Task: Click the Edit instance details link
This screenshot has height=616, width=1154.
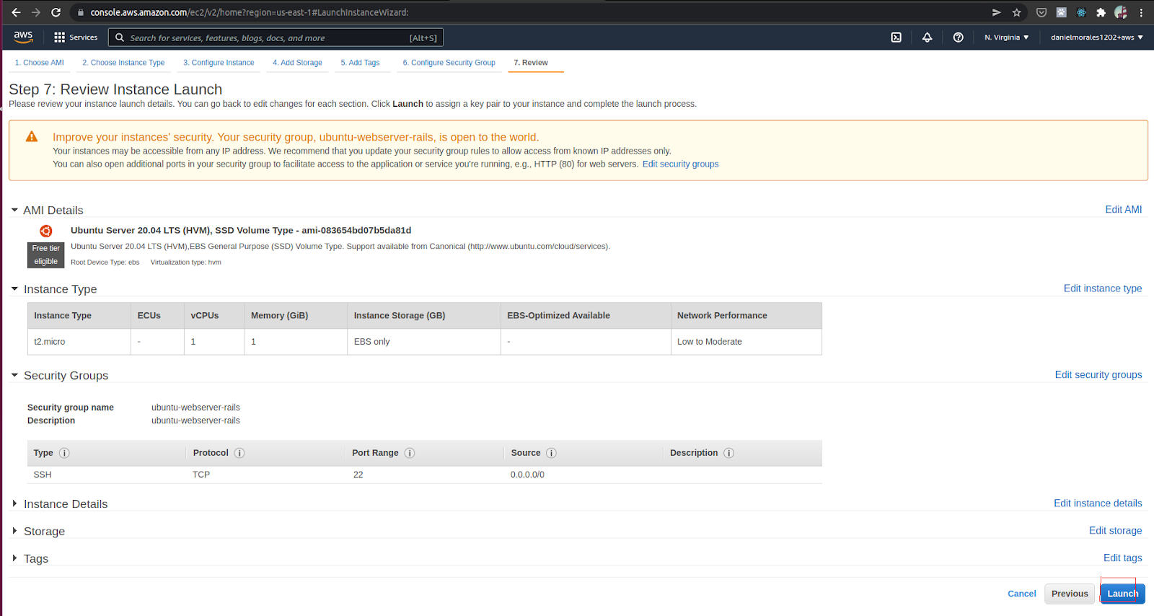Action: 1098,503
